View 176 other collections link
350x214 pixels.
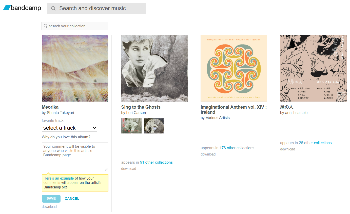(x=237, y=148)
